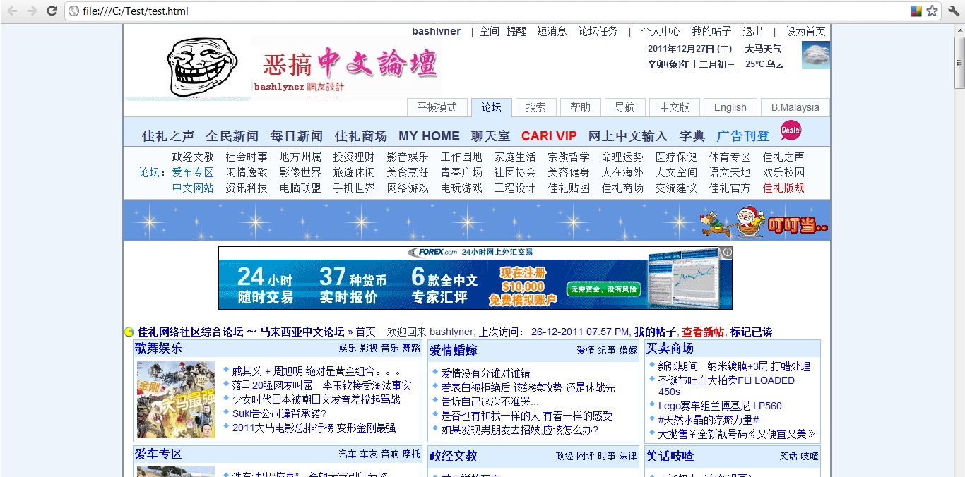Select the 搜索 tab
This screenshot has height=477, width=965.
pos(535,107)
